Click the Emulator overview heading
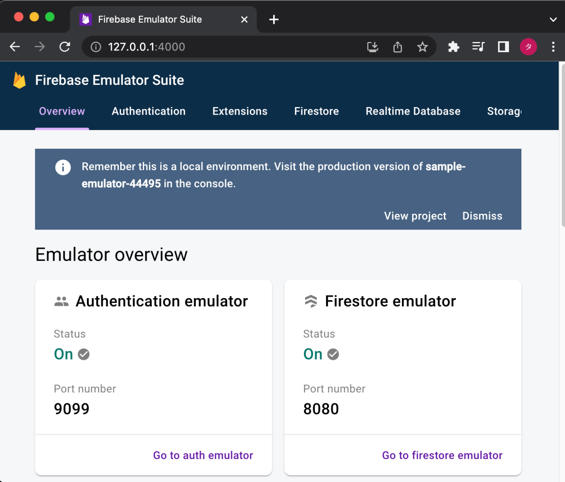 pyautogui.click(x=111, y=255)
